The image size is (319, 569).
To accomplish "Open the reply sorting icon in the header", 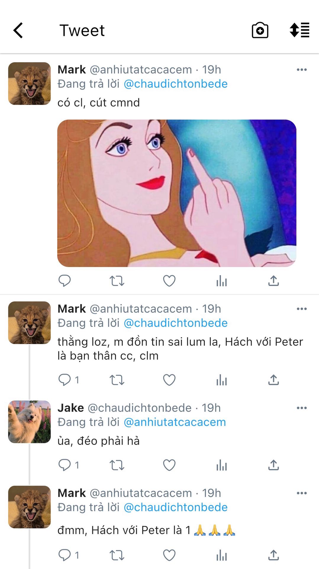I will [x=299, y=30].
